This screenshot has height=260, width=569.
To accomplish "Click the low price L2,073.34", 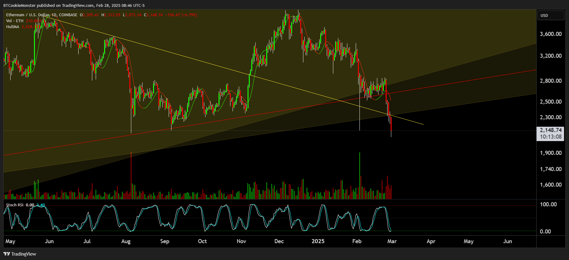I will tap(132, 15).
